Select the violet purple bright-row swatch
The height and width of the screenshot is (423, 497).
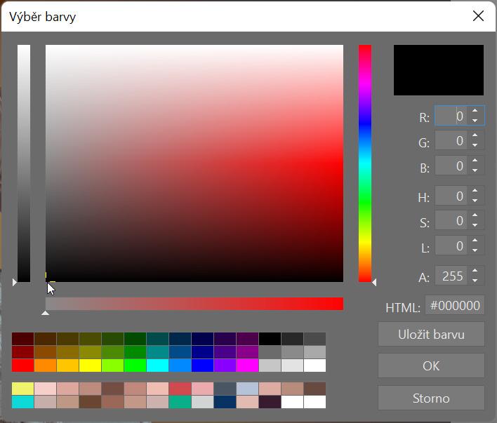click(225, 365)
